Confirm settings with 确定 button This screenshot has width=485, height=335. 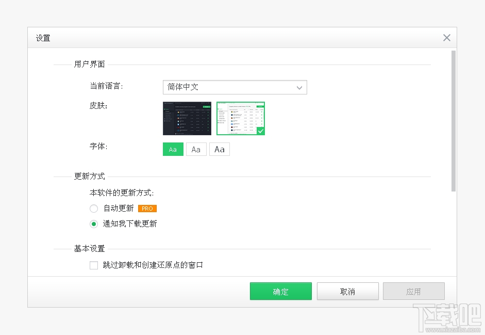[280, 291]
